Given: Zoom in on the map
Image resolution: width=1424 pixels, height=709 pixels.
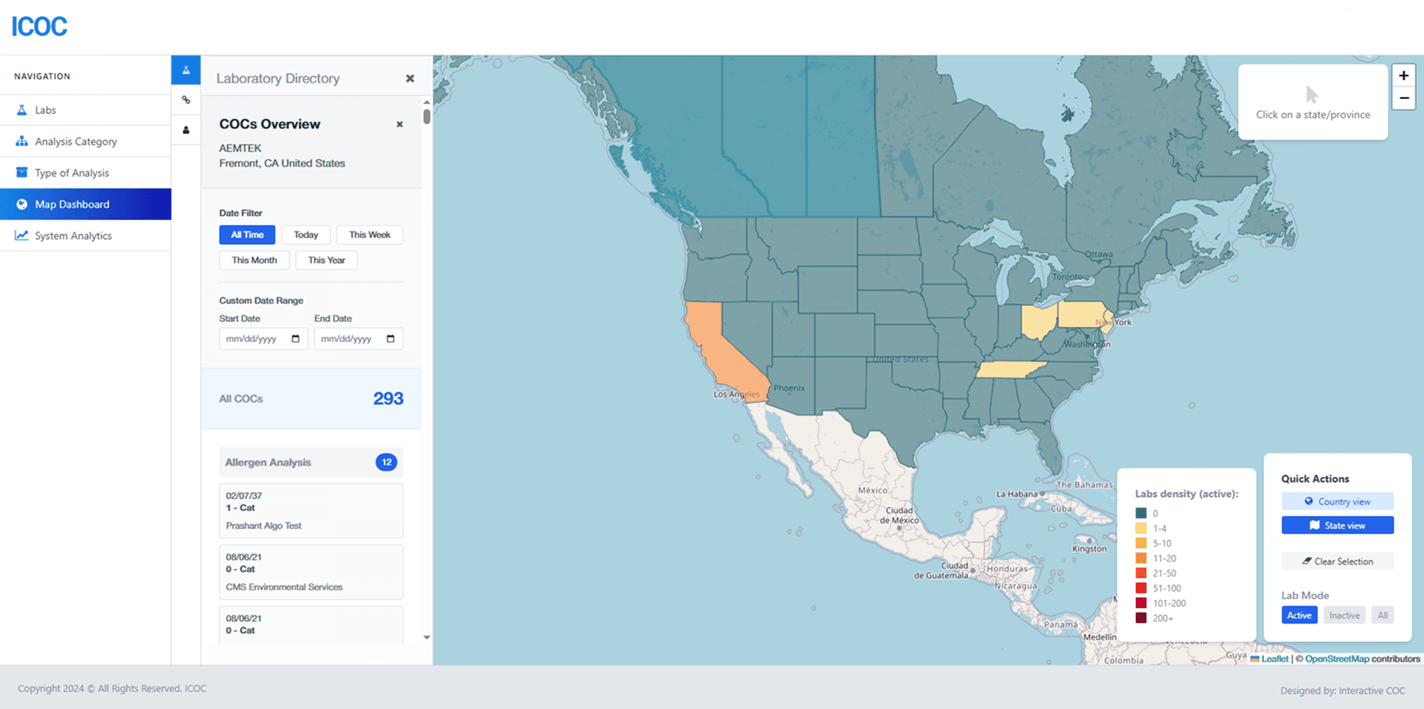Looking at the screenshot, I should (1404, 76).
